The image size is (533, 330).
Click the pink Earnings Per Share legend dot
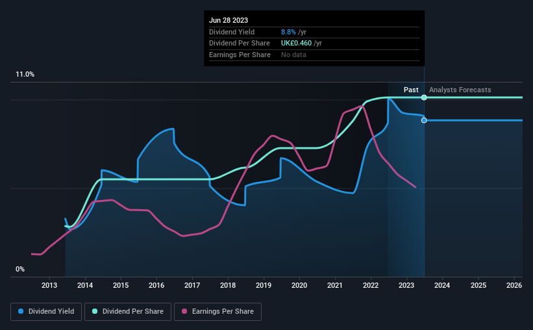184,311
